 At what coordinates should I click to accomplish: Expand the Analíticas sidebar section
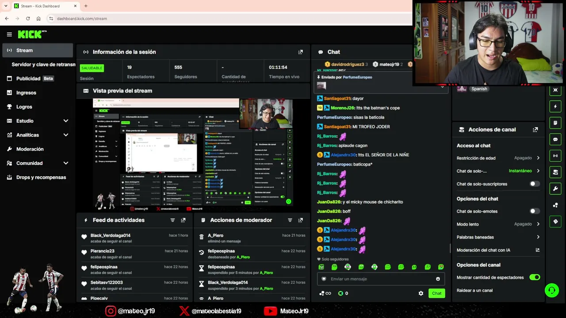[66, 135]
